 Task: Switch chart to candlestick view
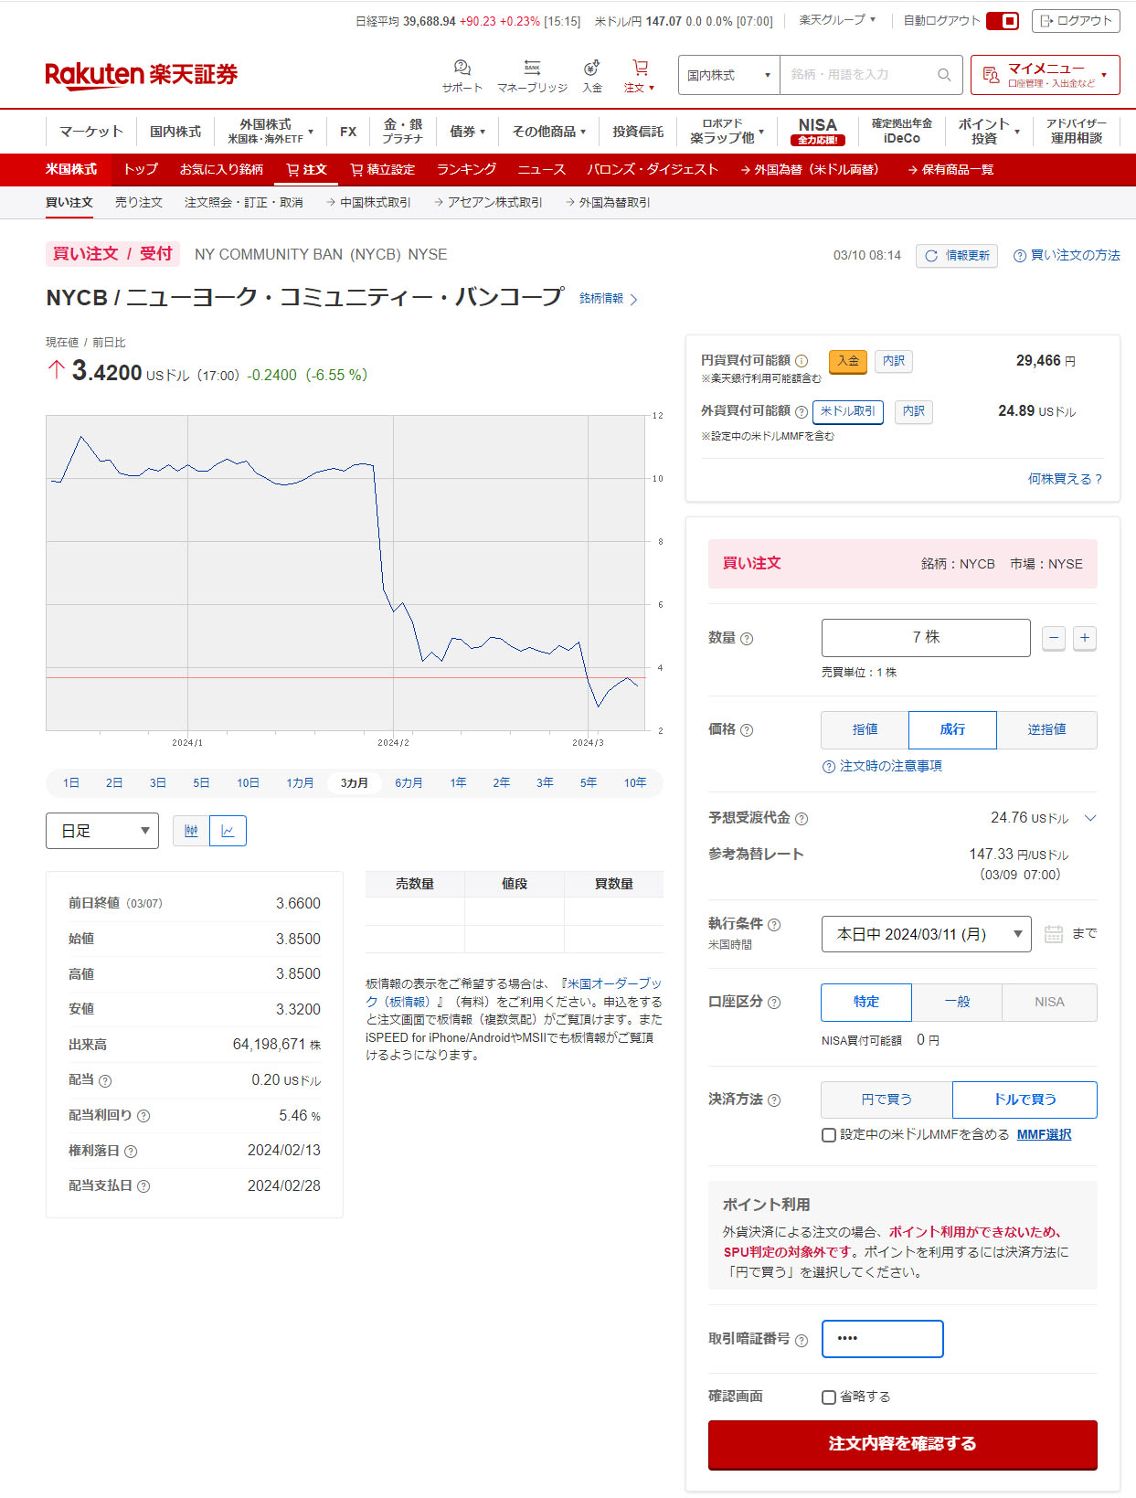(191, 831)
